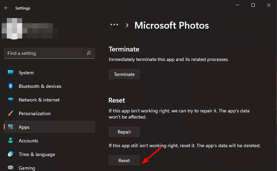Maximize the Settings window
Image resolution: width=277 pixels, height=171 pixels.
coord(253,5)
